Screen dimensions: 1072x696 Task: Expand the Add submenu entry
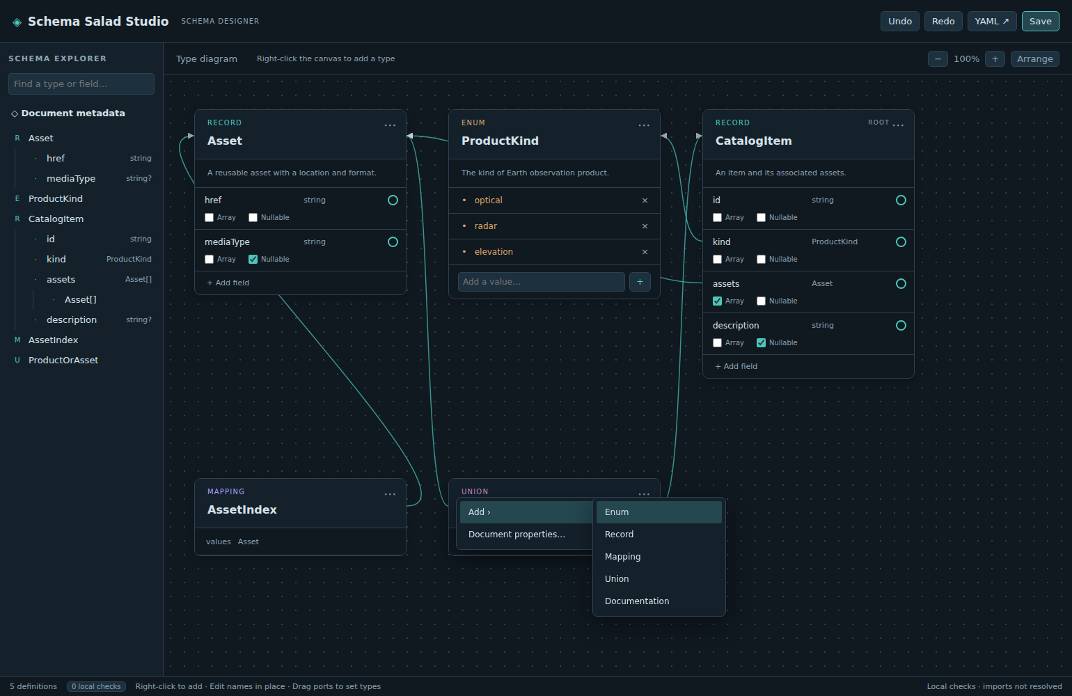click(x=526, y=512)
